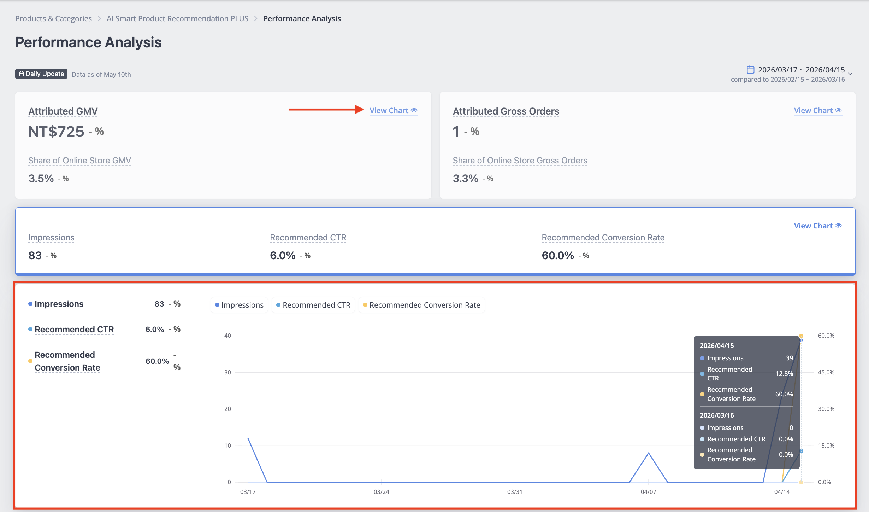Screen dimensions: 869x512
Task: Click eye icon in Attributed Gross Orders card
Action: [x=838, y=110]
